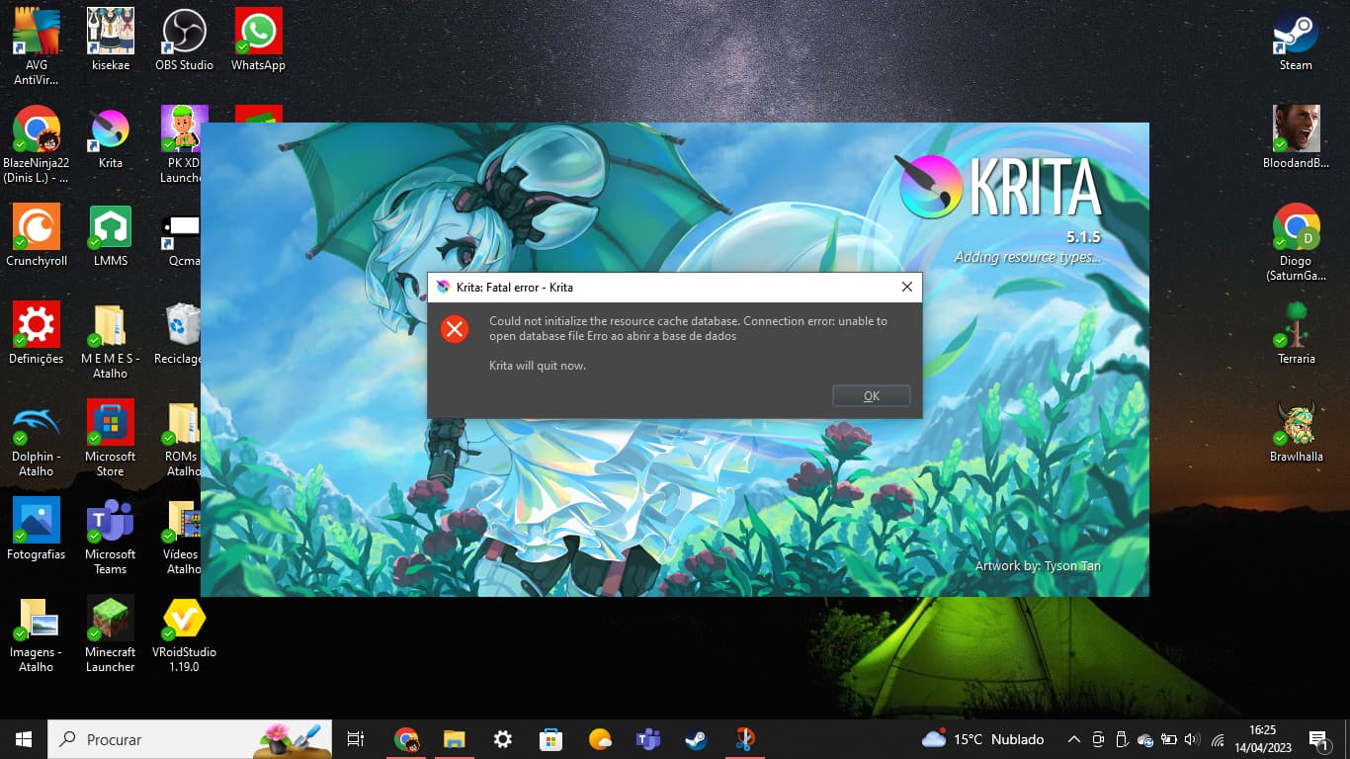This screenshot has height=759, width=1350.
Task: Select the Krita desktop shortcut
Action: coord(111,137)
